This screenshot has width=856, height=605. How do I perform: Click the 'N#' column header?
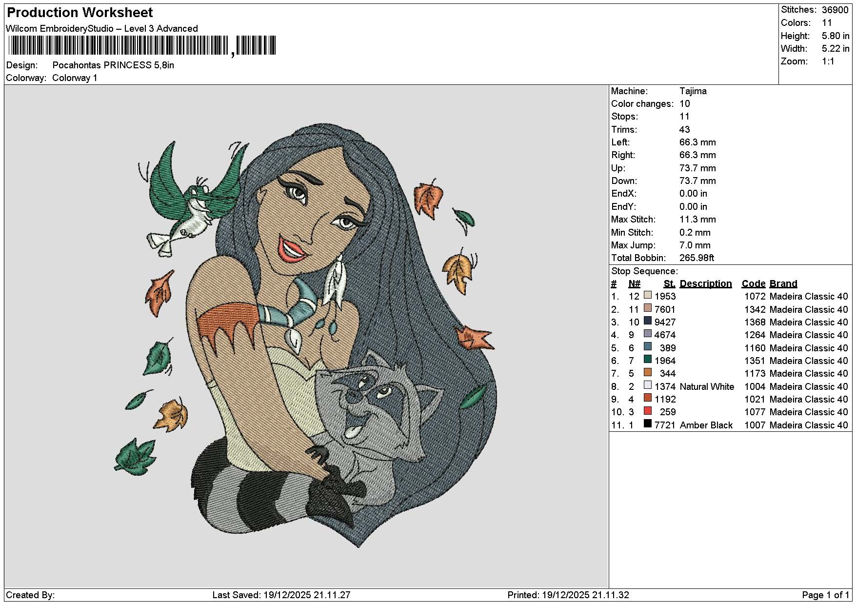tap(634, 284)
